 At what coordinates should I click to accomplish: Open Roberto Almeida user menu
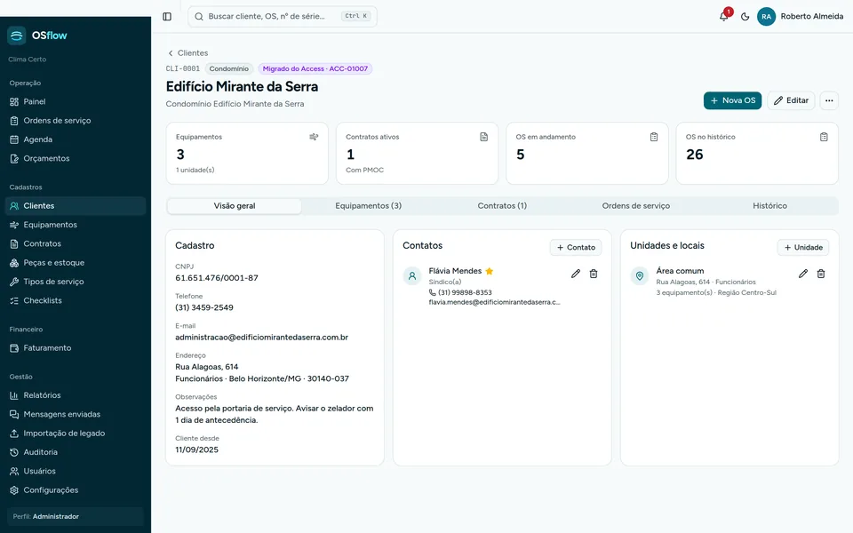[801, 16]
